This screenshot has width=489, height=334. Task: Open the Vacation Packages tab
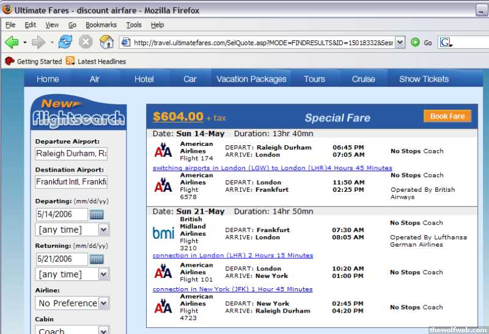[x=251, y=79]
